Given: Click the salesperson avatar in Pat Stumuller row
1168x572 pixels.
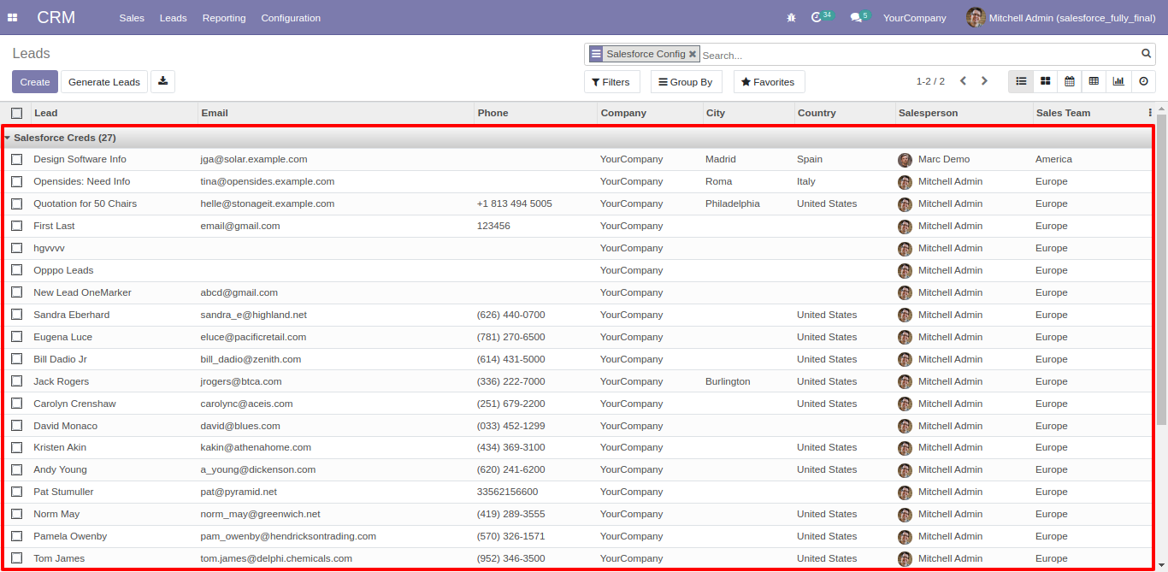Looking at the screenshot, I should pos(905,492).
